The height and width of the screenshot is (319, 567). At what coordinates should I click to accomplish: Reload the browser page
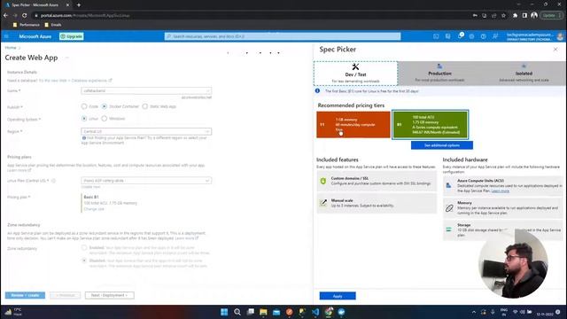(x=24, y=16)
